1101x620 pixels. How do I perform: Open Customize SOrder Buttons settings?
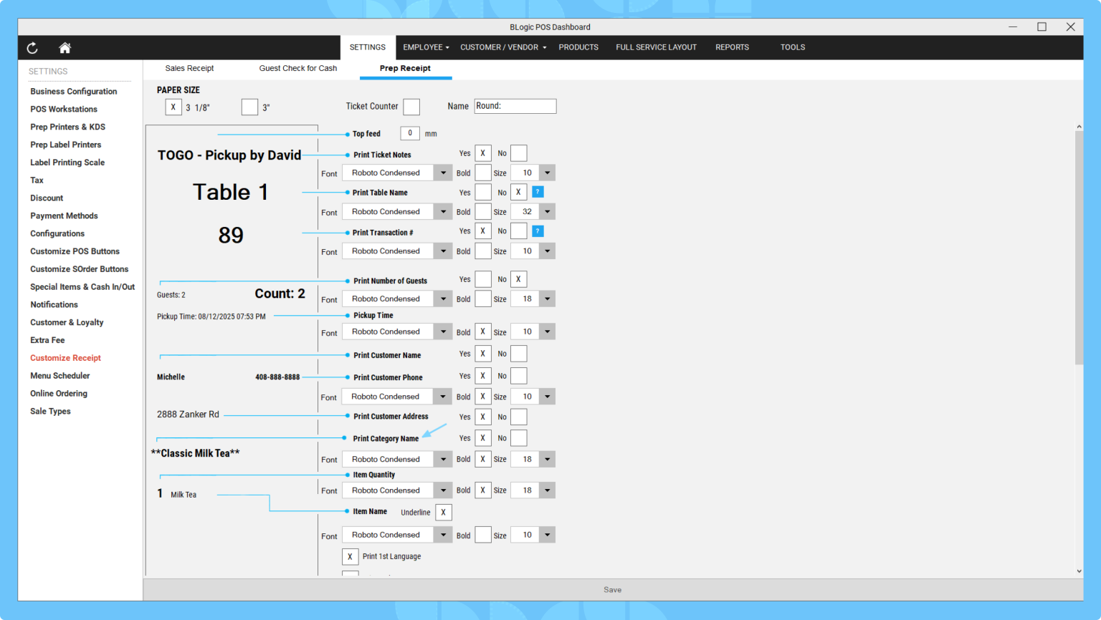click(x=79, y=269)
